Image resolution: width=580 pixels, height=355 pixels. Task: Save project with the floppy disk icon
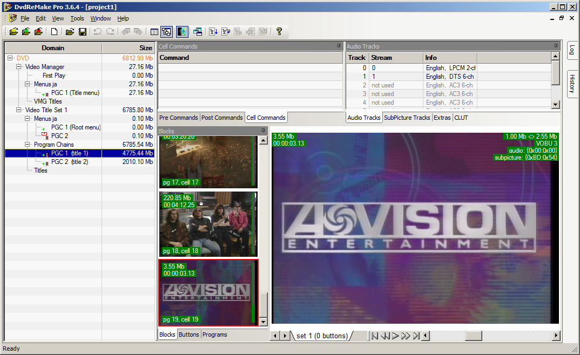(x=83, y=32)
